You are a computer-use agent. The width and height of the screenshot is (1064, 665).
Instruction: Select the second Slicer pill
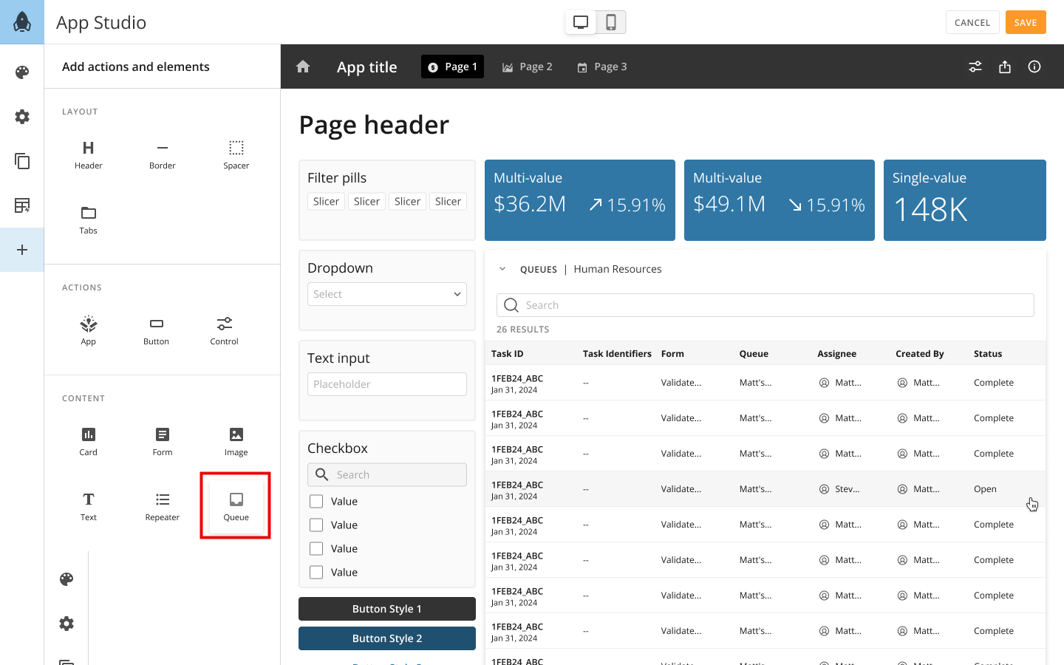[x=366, y=201]
